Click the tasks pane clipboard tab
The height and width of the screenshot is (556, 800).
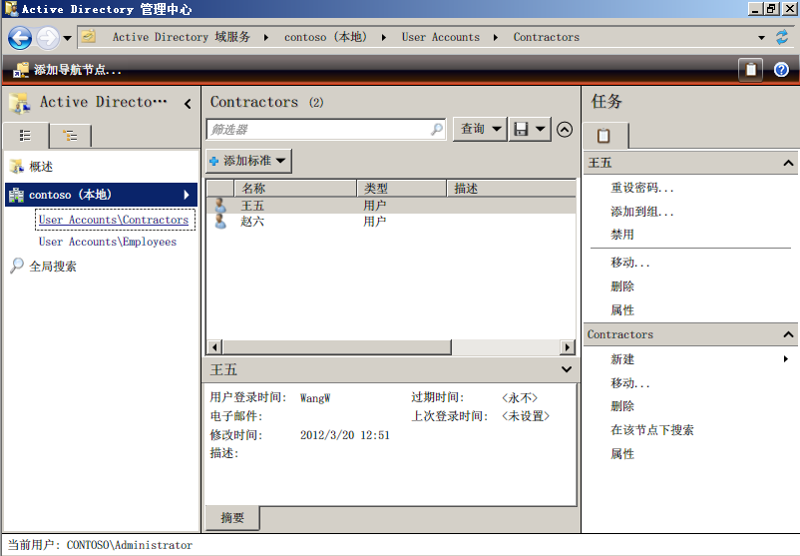coord(604,136)
